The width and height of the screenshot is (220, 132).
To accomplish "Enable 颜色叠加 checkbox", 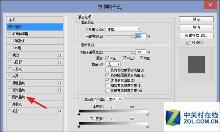I will coord(10,83).
